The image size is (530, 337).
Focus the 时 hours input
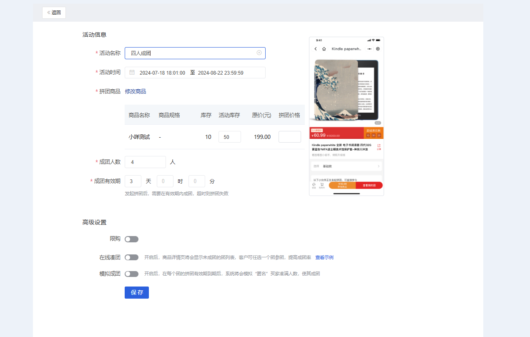tap(165, 181)
